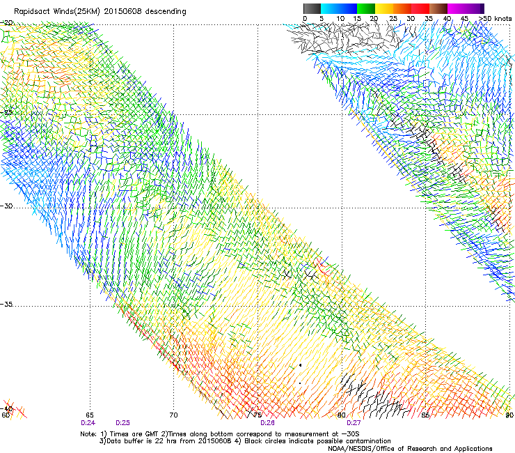Click the blue 10-15 knots legend segment

(x=348, y=8)
